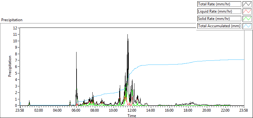The width and height of the screenshot is (253, 118).
Task: Select the Liquid Rate (mm/hr) legend label
Action: point(219,11)
